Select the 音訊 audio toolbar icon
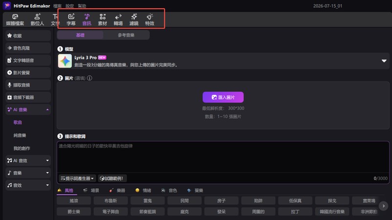Image resolution: width=392 pixels, height=220 pixels. 87,20
